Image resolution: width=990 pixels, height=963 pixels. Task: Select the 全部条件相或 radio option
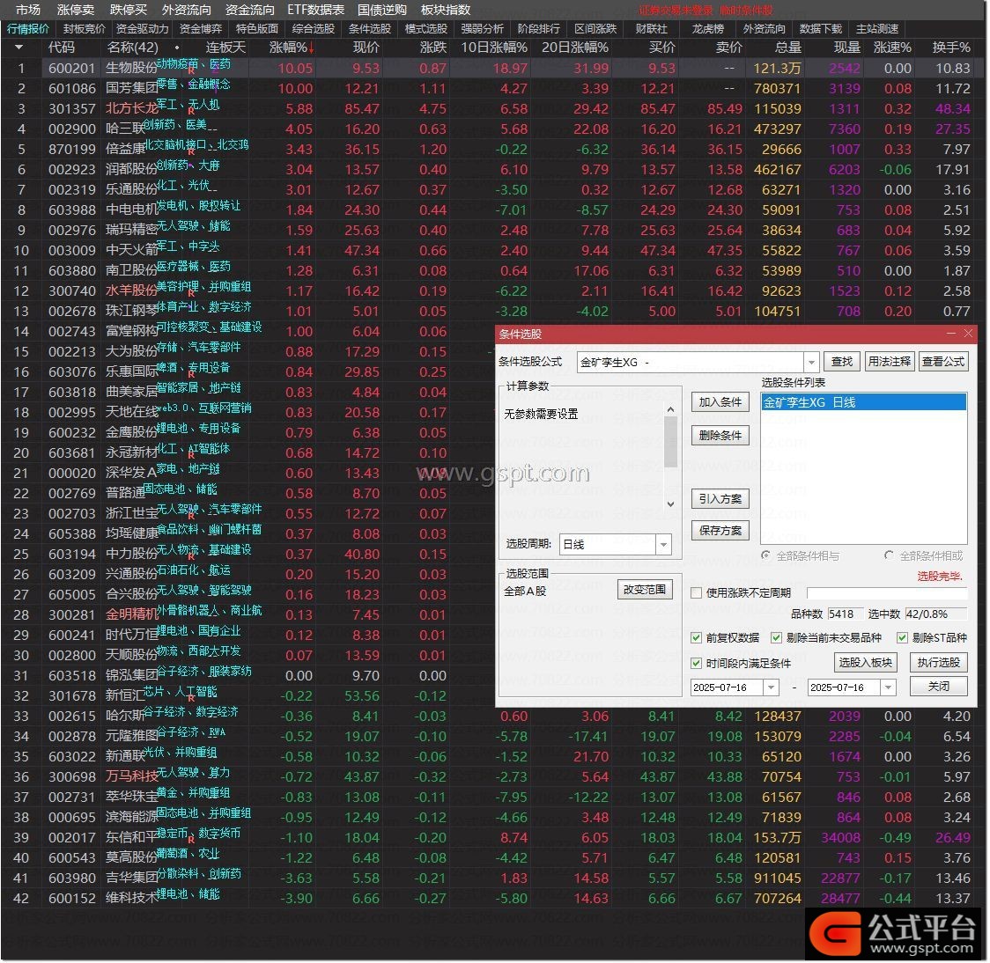889,555
